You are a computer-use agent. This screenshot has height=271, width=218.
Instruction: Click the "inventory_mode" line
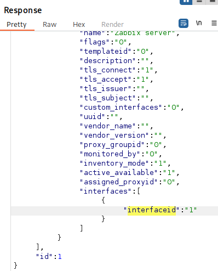(x=125, y=163)
